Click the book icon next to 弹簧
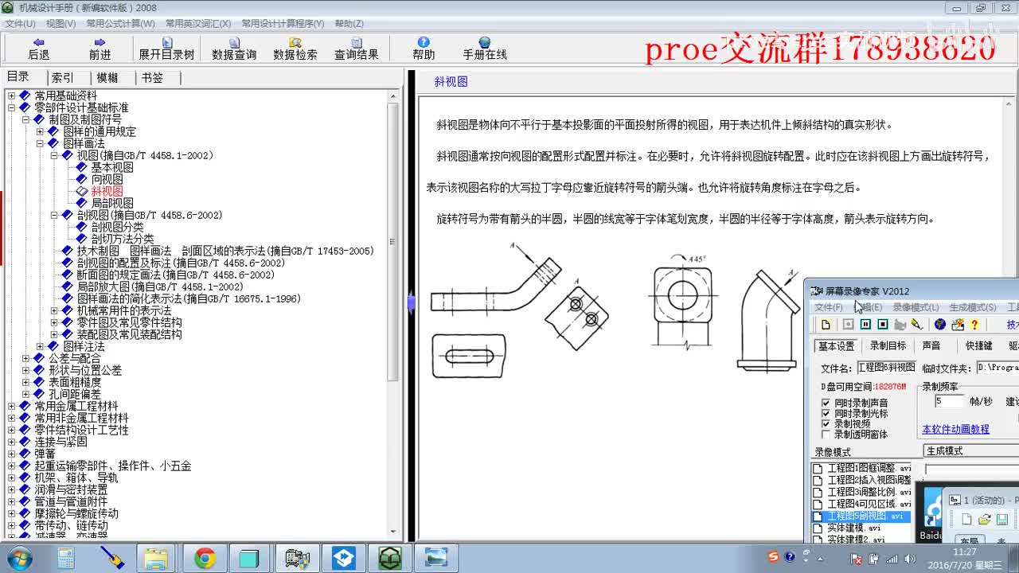Viewport: 1019px width, 573px height. pos(25,454)
